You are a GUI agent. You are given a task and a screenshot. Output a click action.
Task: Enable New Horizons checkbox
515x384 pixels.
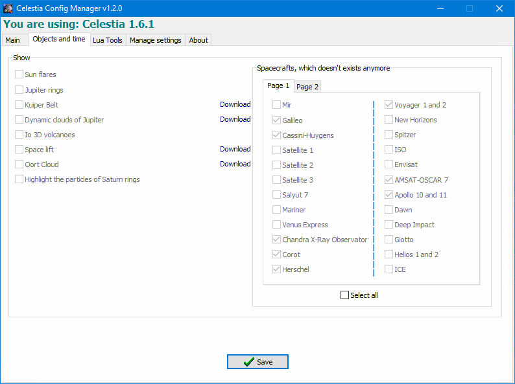tap(389, 120)
